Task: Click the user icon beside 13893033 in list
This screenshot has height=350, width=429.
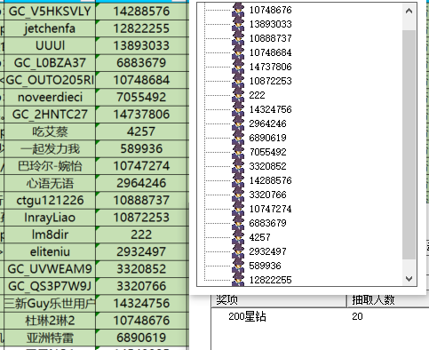Action: pos(238,24)
